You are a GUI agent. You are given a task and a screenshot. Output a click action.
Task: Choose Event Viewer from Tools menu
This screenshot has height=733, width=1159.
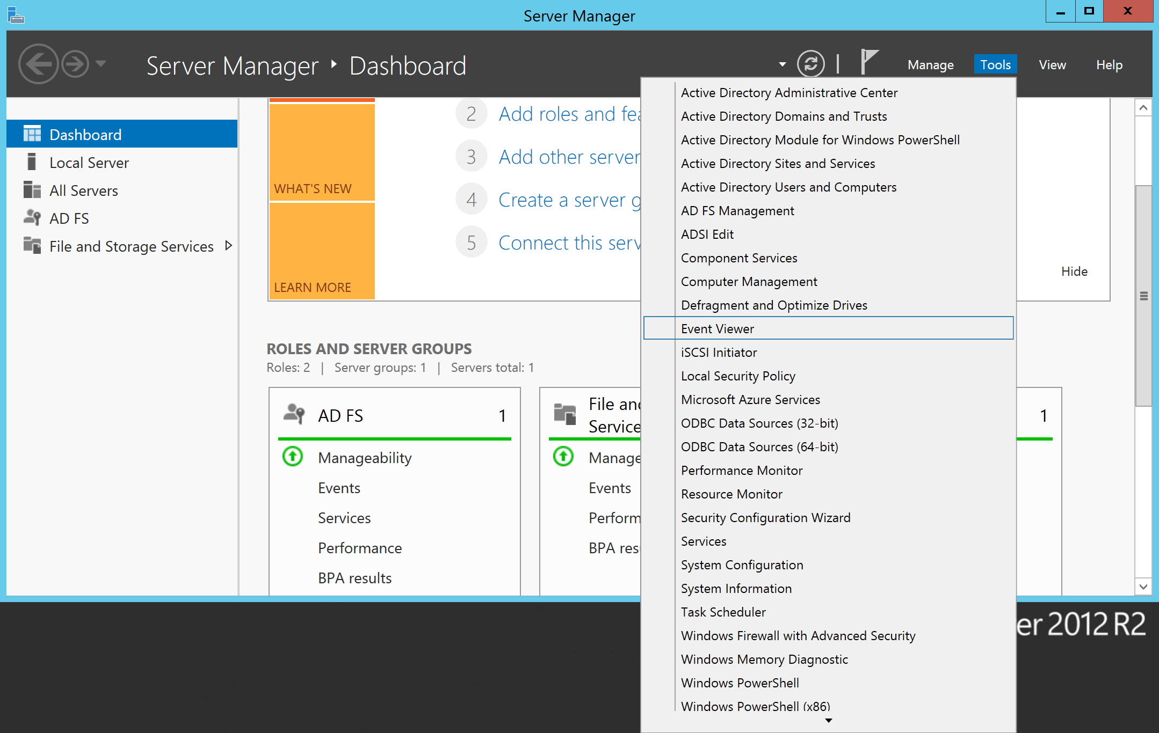click(717, 328)
